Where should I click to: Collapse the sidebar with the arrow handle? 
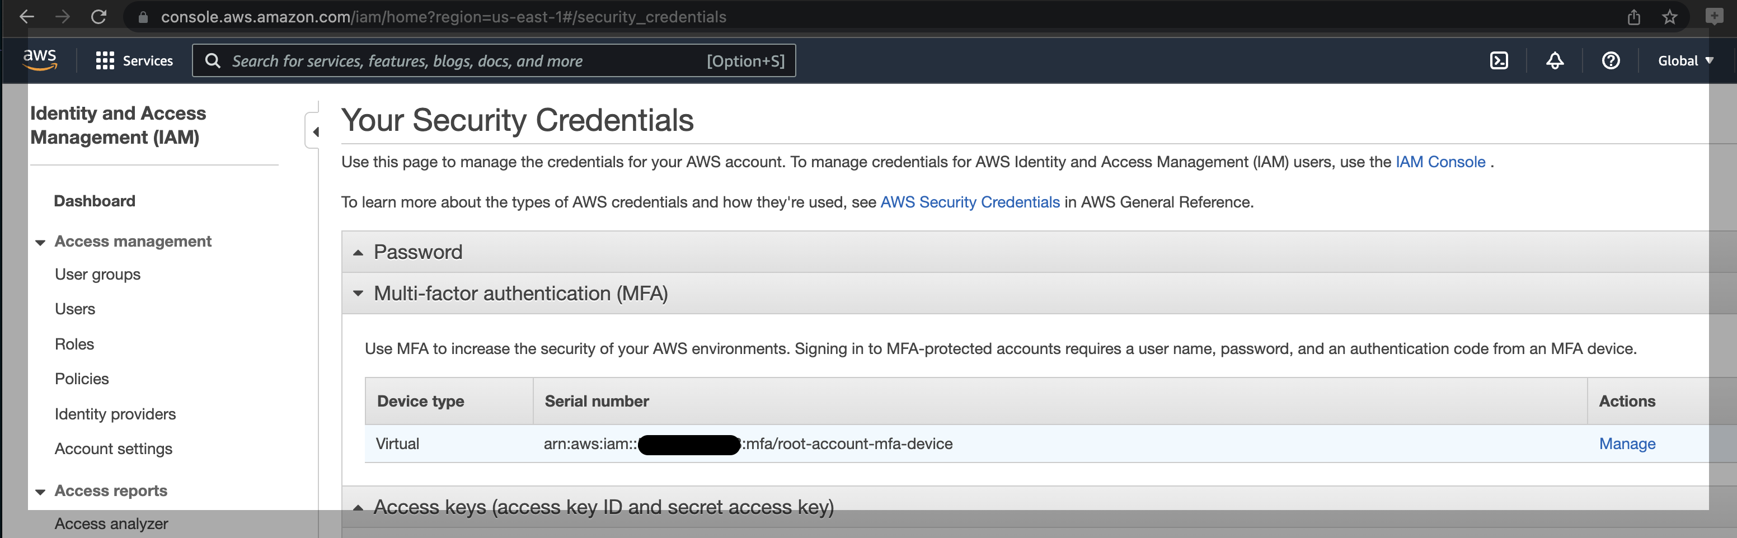pos(316,132)
